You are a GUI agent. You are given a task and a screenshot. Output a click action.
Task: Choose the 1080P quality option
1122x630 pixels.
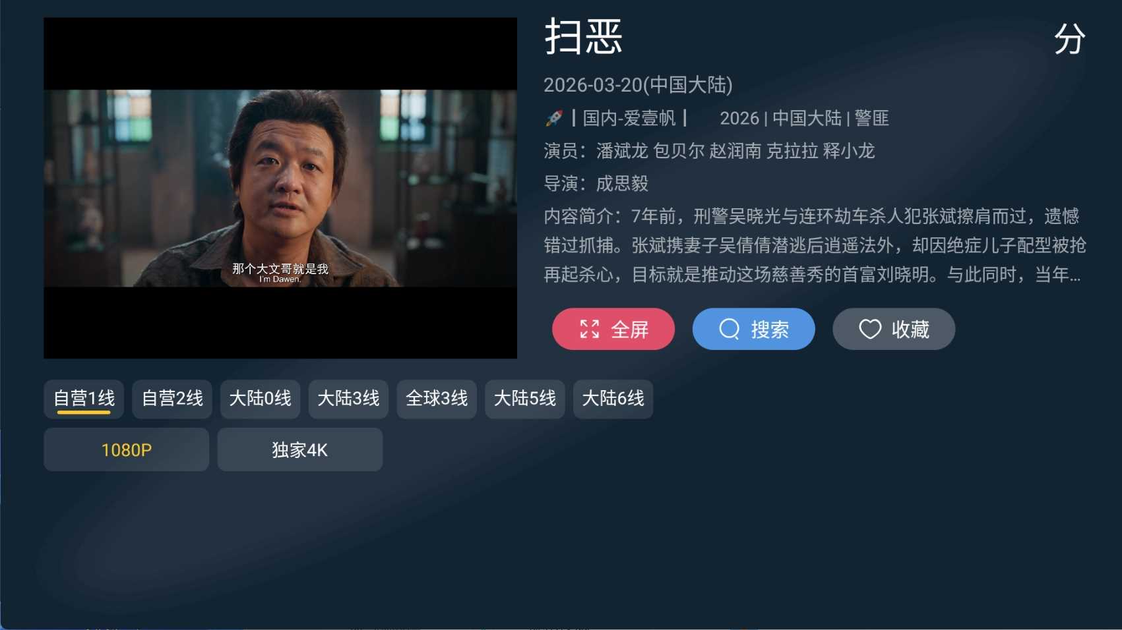point(126,449)
